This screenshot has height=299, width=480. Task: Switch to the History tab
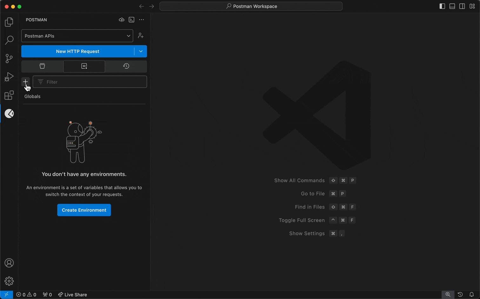(x=126, y=66)
